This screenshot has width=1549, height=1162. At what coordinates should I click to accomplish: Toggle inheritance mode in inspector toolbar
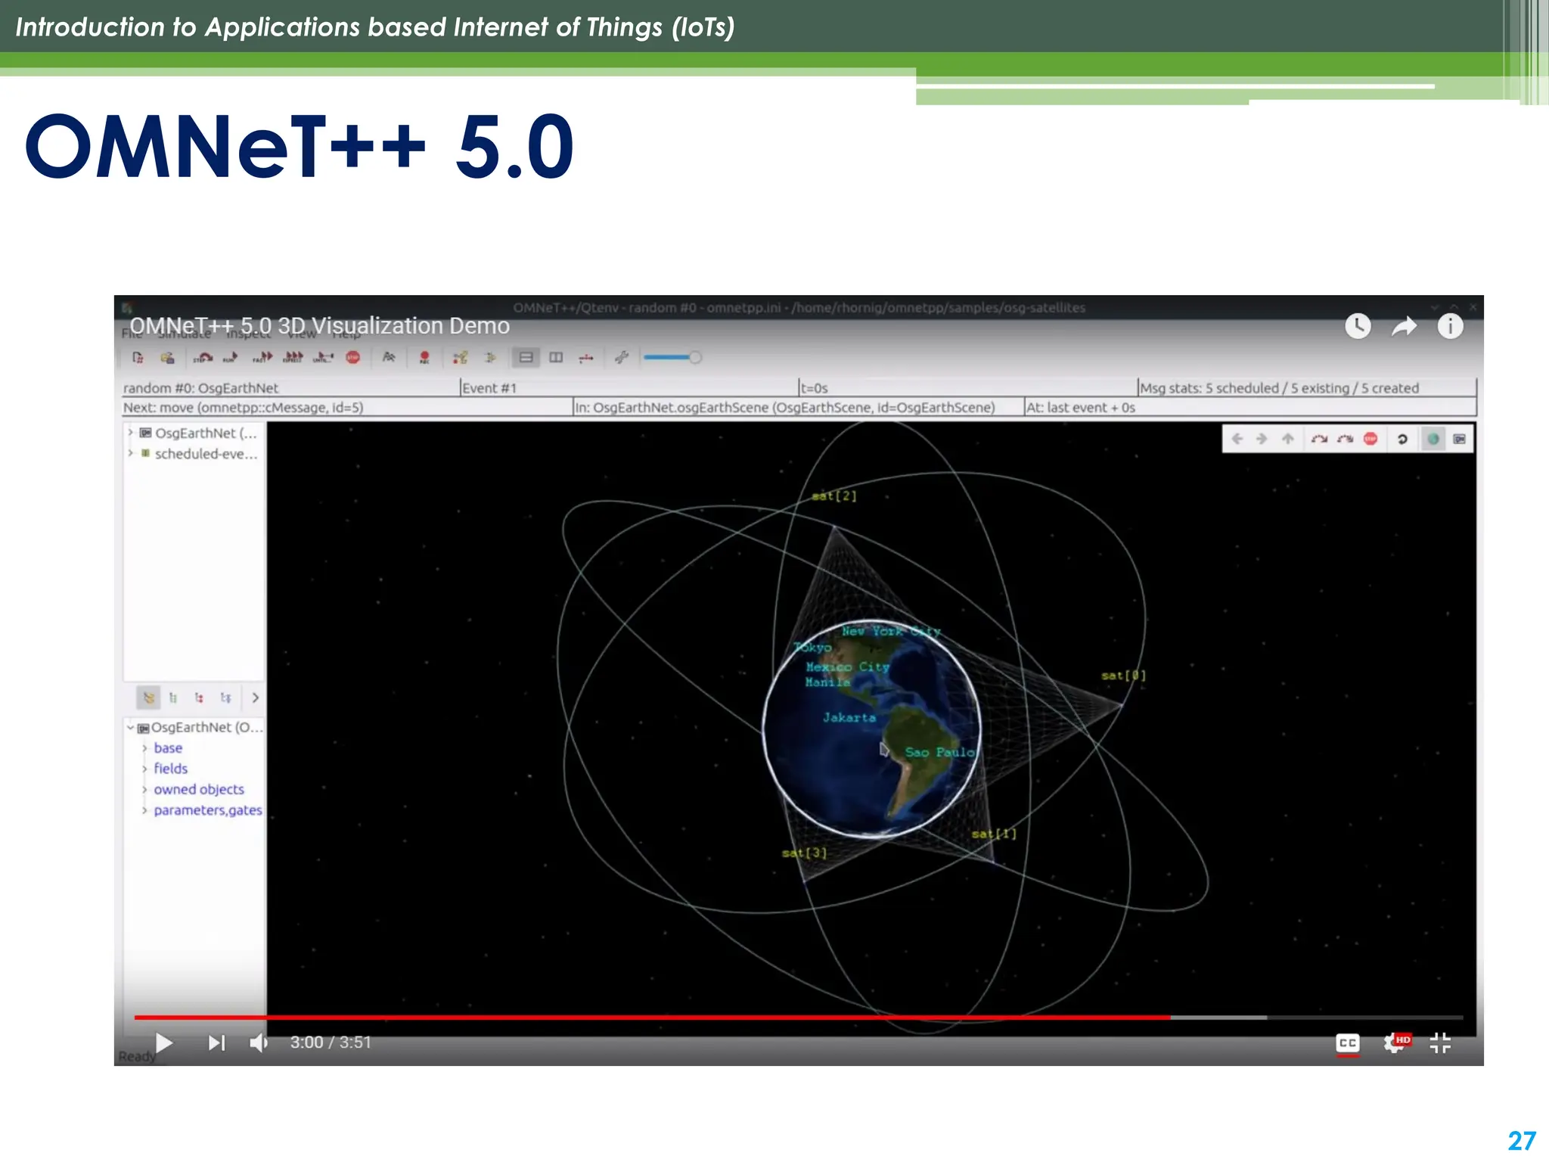tap(225, 698)
